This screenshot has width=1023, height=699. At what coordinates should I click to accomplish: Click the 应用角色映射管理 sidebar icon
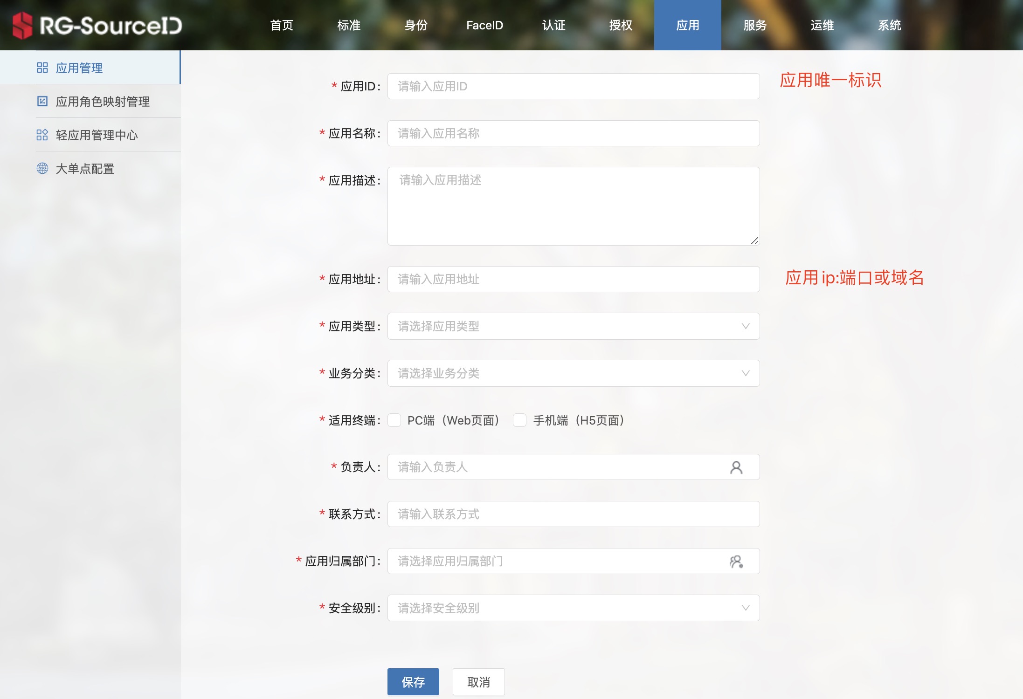(x=42, y=101)
